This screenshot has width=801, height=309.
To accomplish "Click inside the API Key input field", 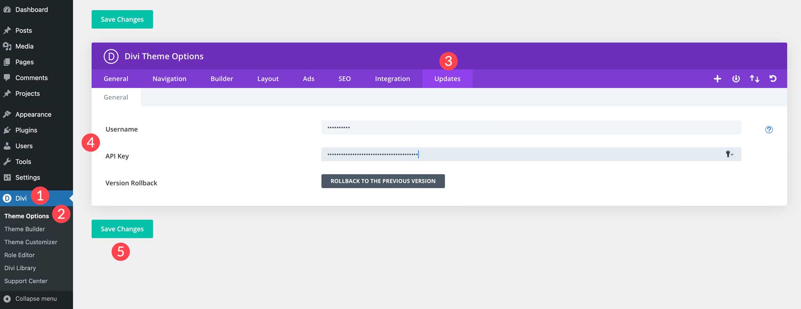I will pos(531,154).
